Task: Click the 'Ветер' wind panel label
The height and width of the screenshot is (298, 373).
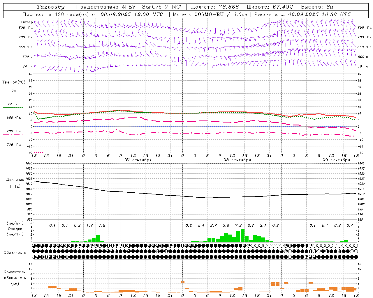Action: (x=27, y=22)
